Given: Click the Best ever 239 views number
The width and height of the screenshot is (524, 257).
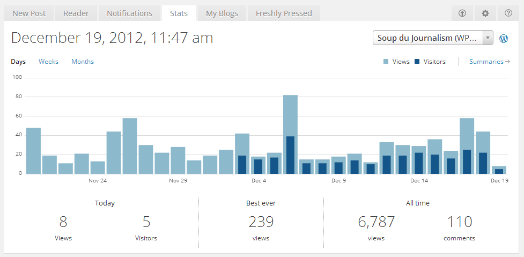Looking at the screenshot, I should (x=261, y=222).
